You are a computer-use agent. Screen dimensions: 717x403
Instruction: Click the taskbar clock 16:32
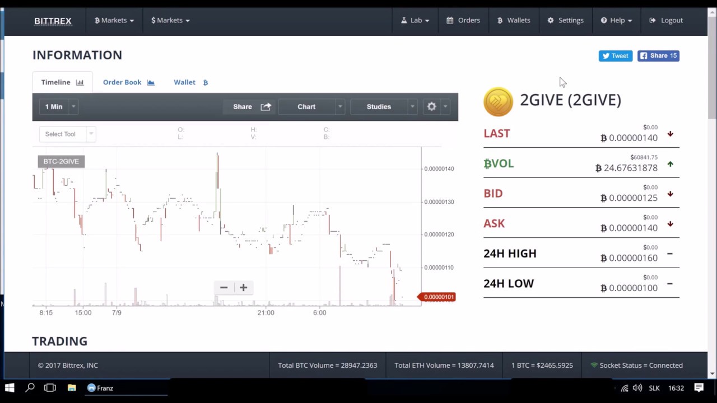[x=676, y=388]
